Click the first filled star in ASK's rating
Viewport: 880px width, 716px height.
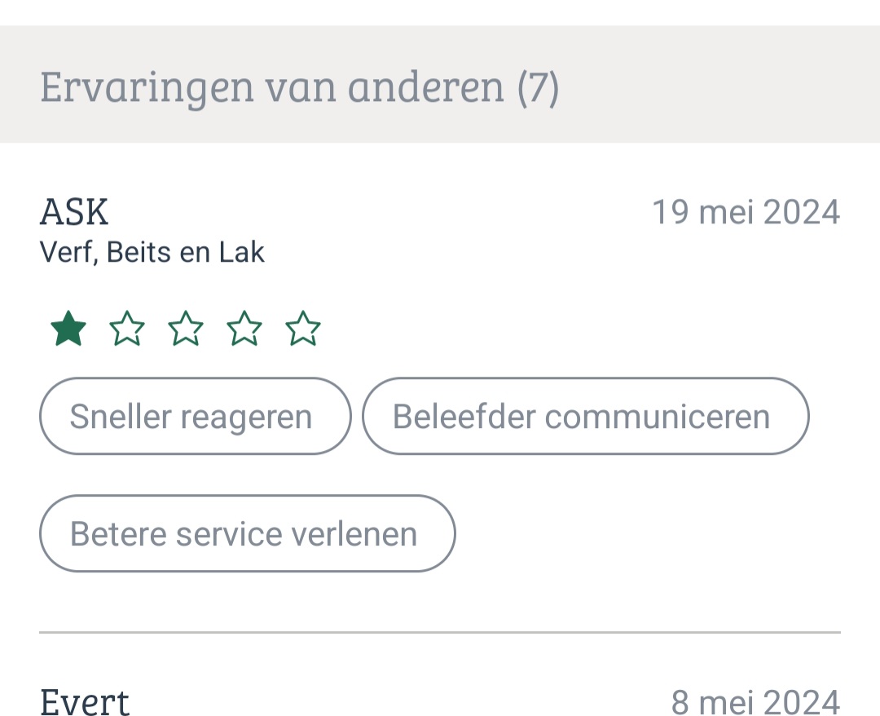[x=68, y=329]
